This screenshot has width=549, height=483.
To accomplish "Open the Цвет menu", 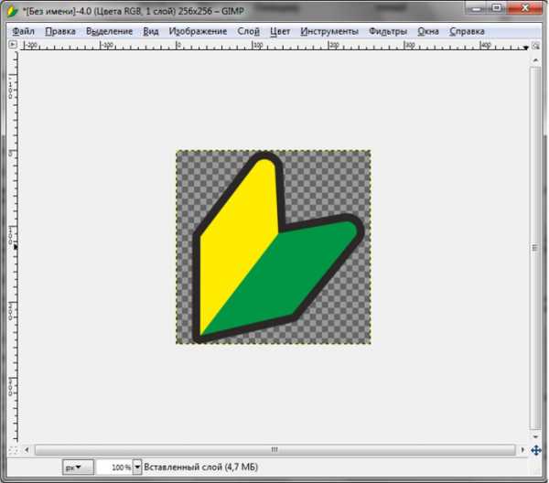I will click(280, 31).
